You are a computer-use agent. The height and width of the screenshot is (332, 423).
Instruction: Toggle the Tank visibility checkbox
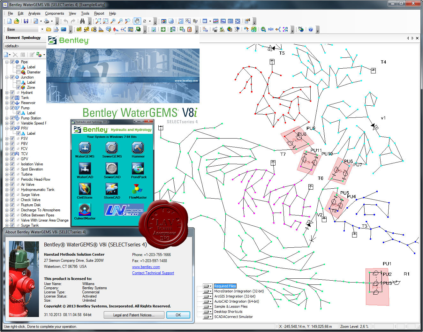point(12,98)
